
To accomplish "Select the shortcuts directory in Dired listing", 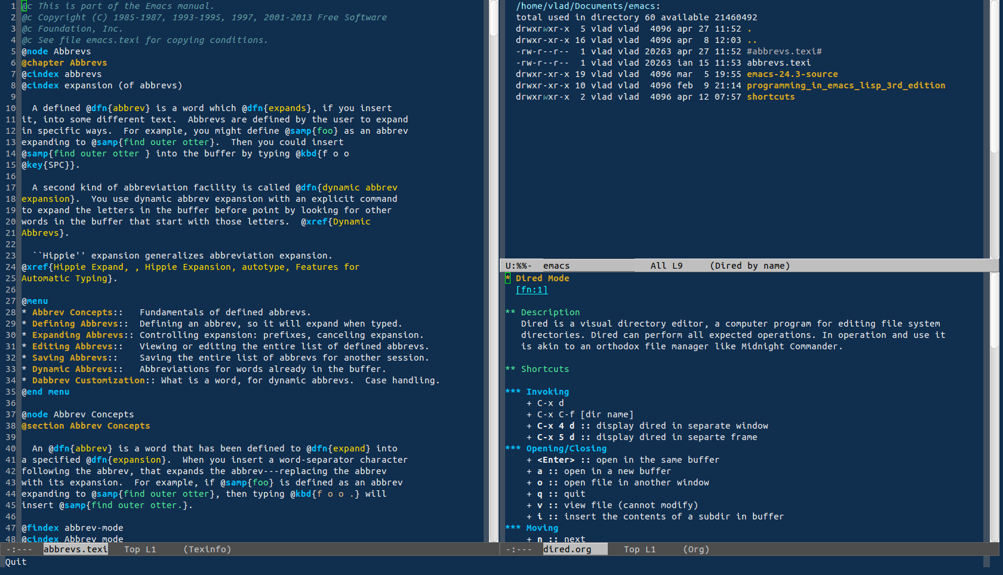I will pyautogui.click(x=770, y=96).
